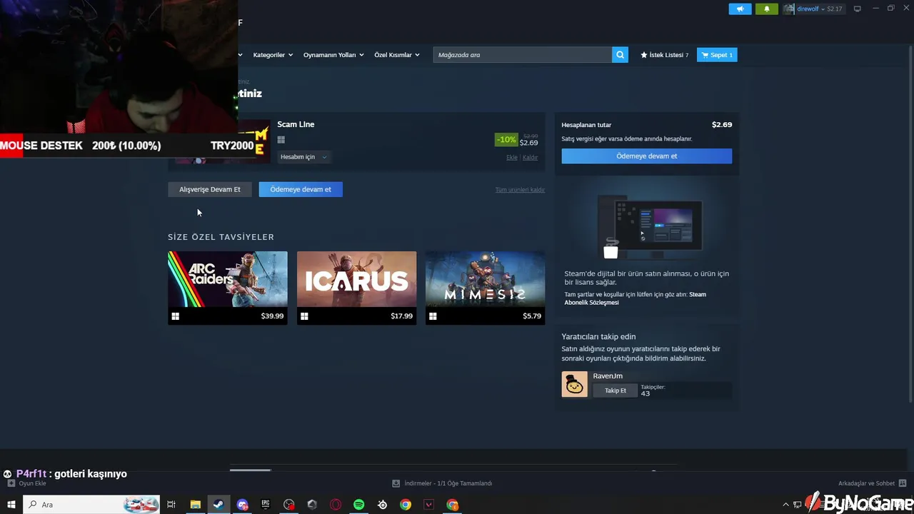Open the Steam Abonelik Sözleşmesi link
This screenshot has width=914, height=514.
(x=635, y=298)
